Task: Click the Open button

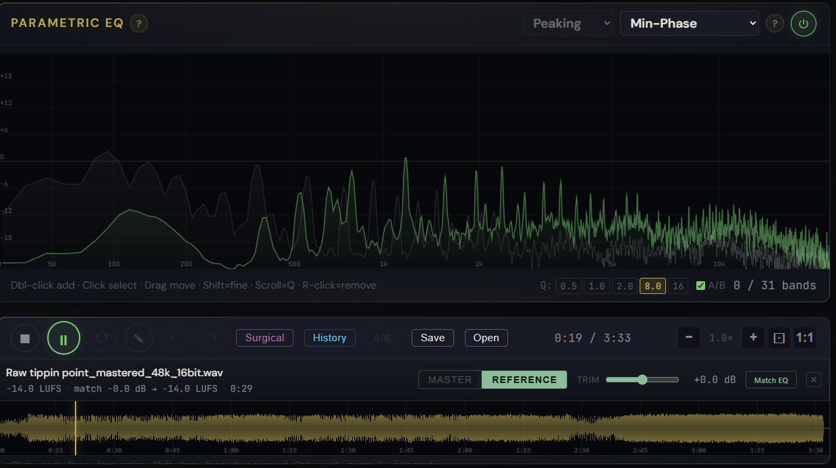Action: coord(486,338)
